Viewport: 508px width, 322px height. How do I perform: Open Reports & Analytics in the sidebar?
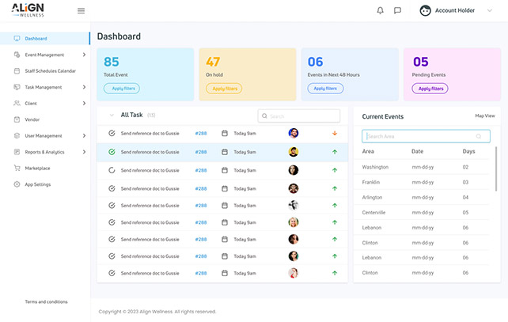tap(45, 152)
